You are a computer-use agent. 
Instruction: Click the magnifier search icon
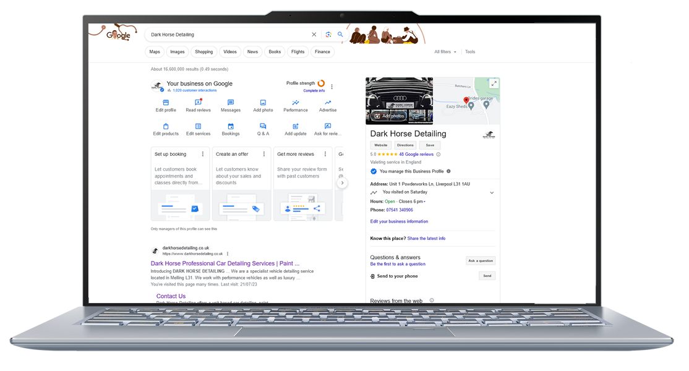340,34
